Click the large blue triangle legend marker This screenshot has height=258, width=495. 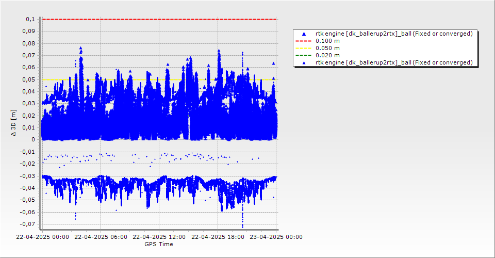(304, 34)
